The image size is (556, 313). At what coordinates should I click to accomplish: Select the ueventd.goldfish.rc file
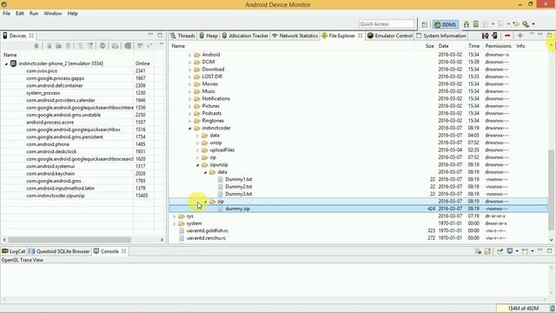pos(208,230)
